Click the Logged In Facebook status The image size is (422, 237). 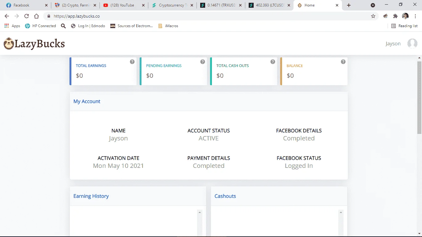coord(299,166)
